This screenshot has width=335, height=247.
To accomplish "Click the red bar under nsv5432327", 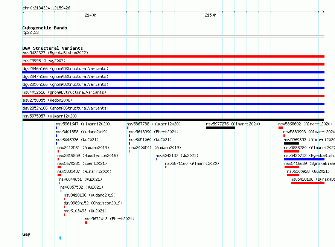I will pos(173,56).
